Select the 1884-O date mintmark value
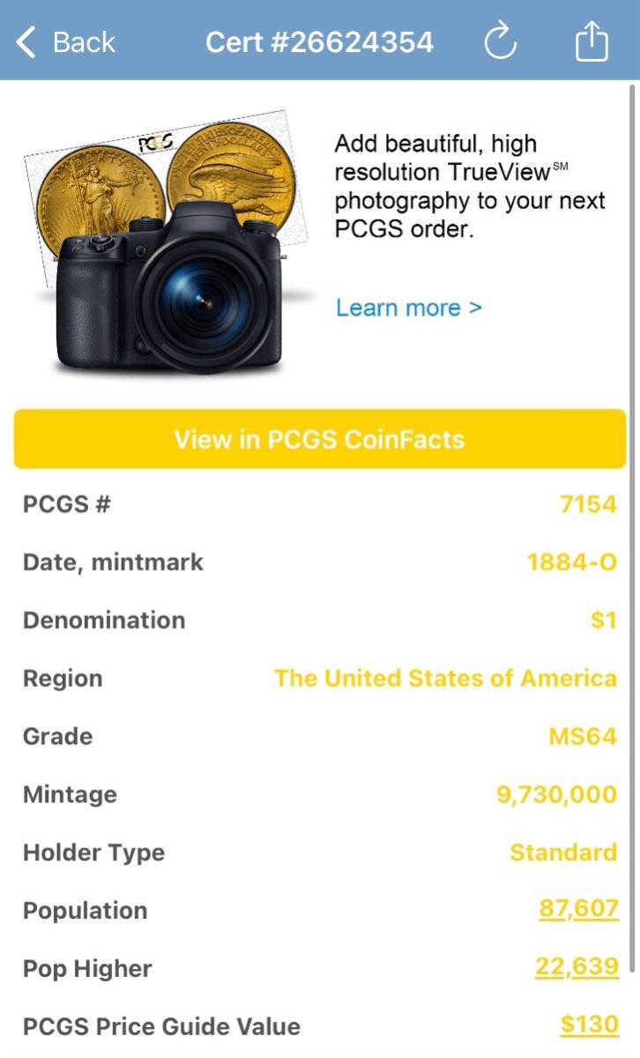The height and width of the screenshot is (1058, 640). pos(572,563)
